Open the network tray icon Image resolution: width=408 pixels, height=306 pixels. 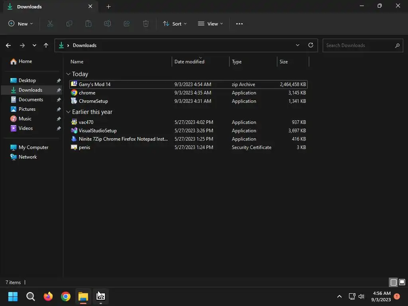tap(352, 296)
